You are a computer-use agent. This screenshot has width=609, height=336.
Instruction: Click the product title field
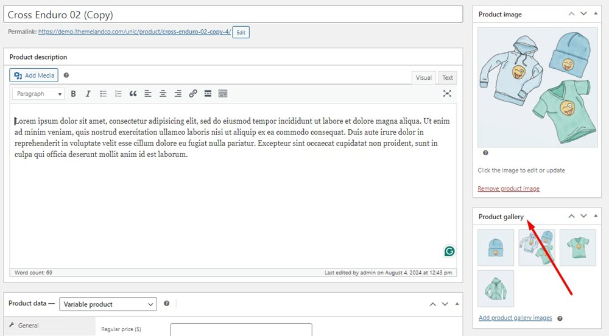point(233,15)
